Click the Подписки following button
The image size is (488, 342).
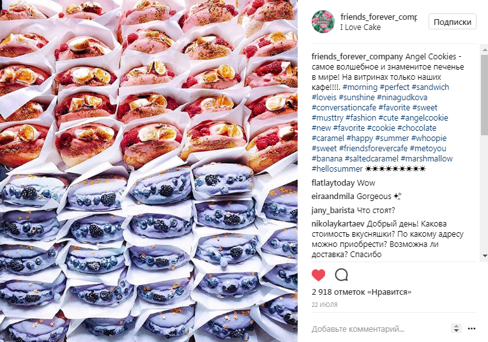point(452,22)
